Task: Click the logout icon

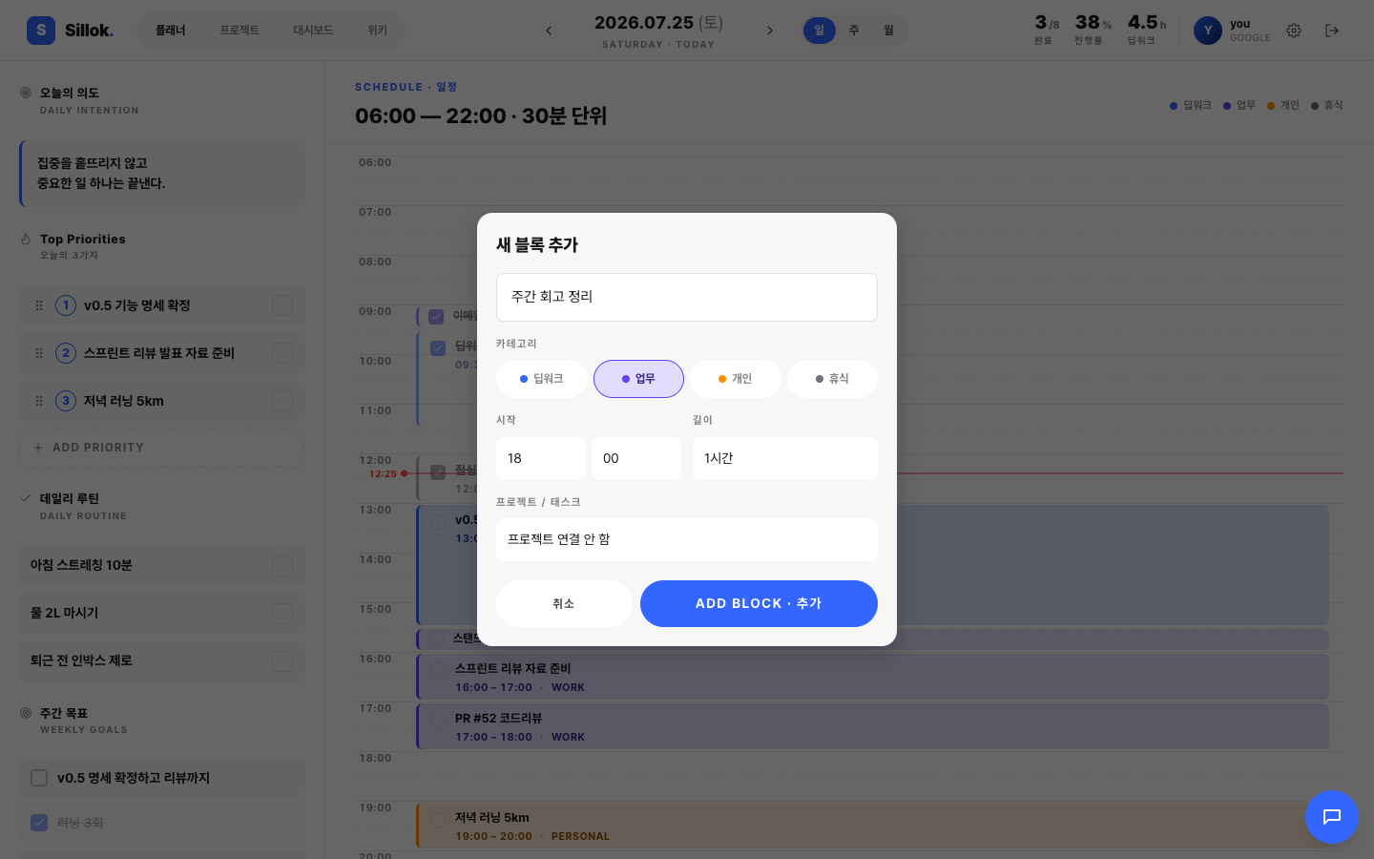Action: pyautogui.click(x=1332, y=31)
